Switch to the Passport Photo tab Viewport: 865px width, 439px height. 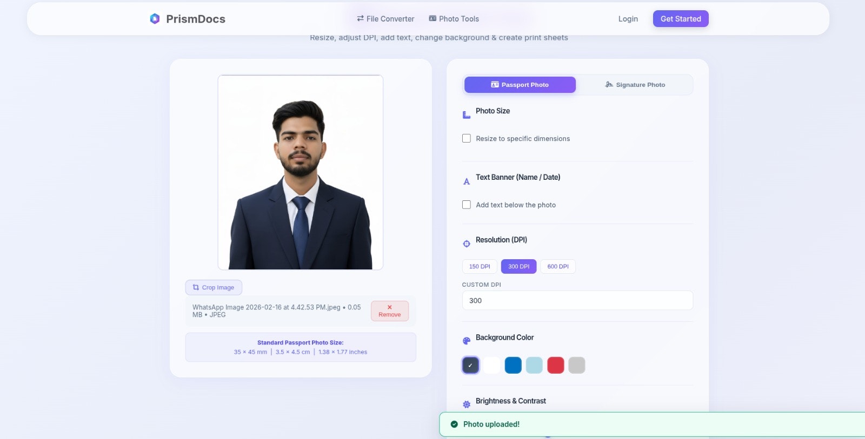520,85
